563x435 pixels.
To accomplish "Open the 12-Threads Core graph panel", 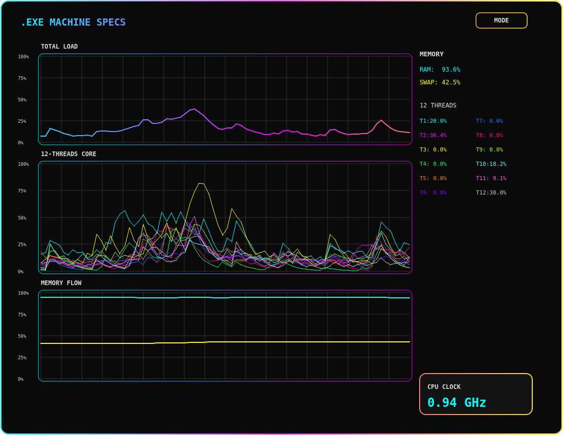I will [x=225, y=217].
